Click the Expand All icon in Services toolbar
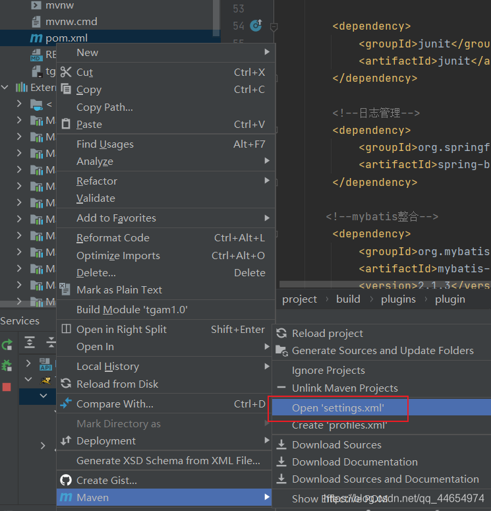Viewport: 491px width, 511px height. click(x=30, y=342)
